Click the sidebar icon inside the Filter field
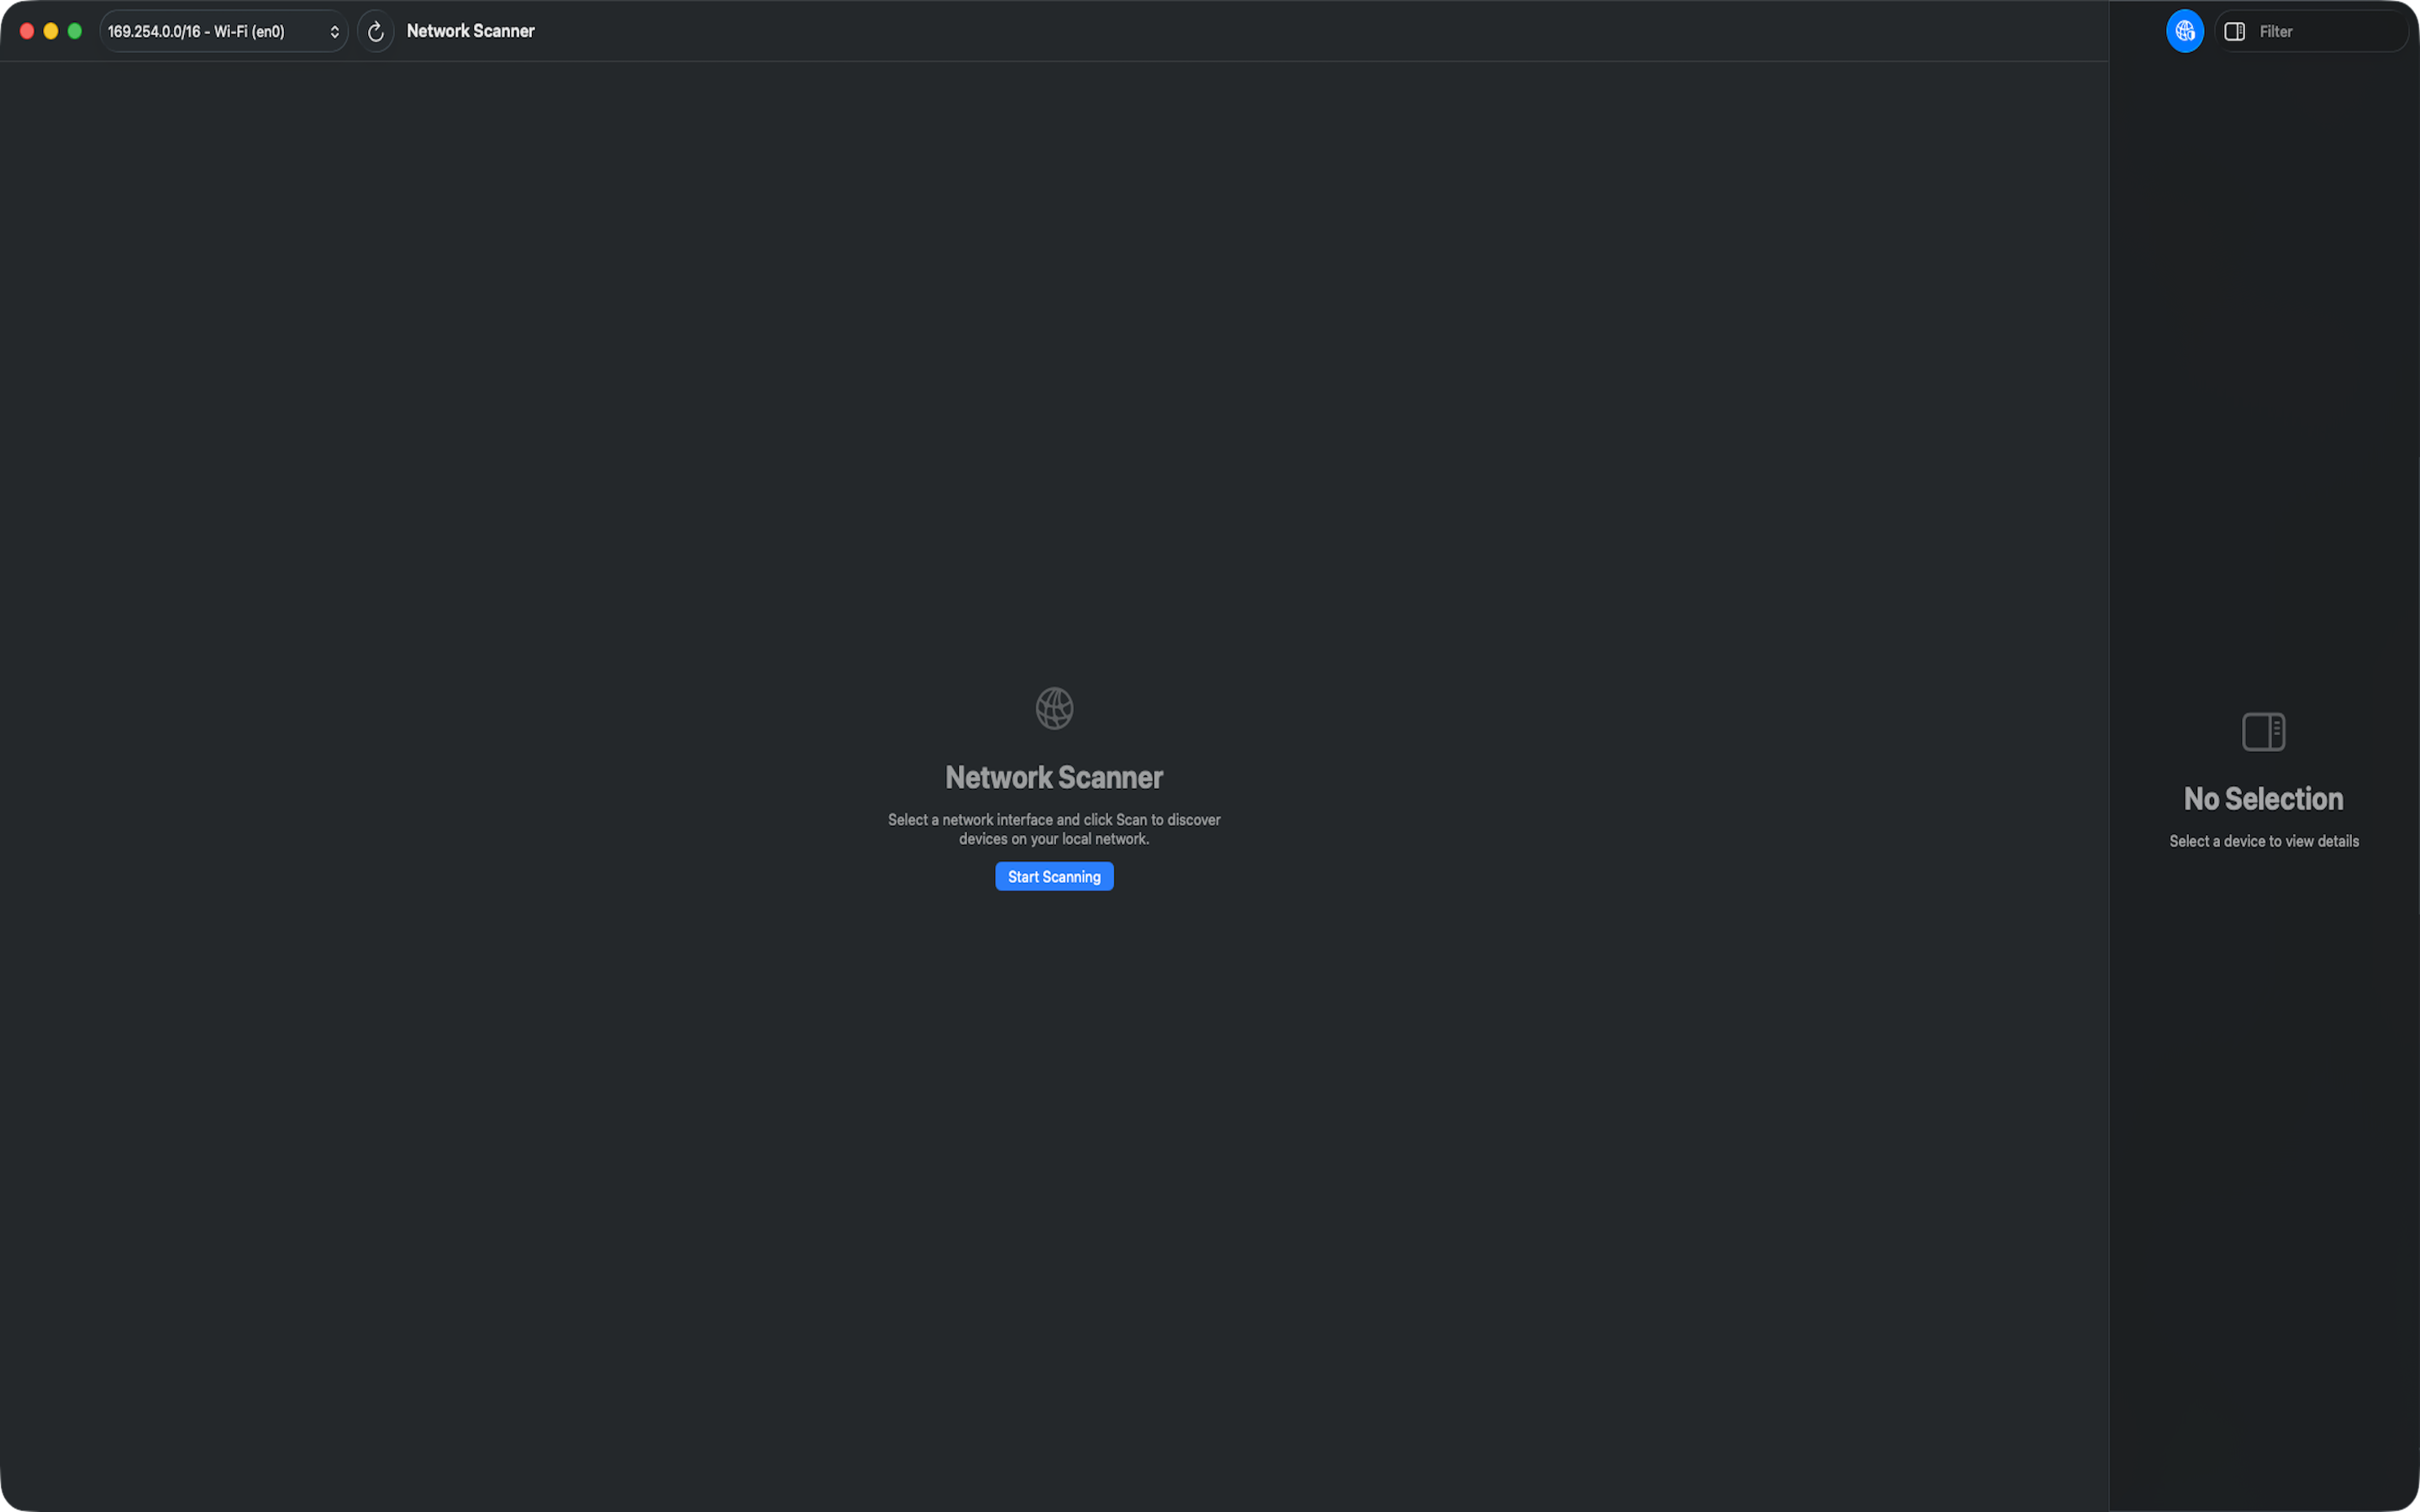Viewport: 2420px width, 1512px height. click(2235, 31)
